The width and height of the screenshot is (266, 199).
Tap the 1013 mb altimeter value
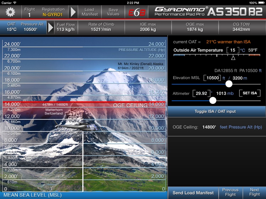(x=225, y=93)
